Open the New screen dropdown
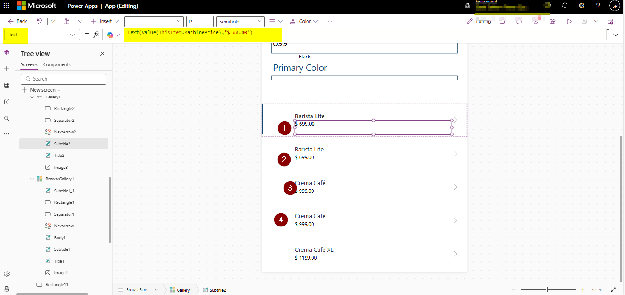 [x=41, y=90]
